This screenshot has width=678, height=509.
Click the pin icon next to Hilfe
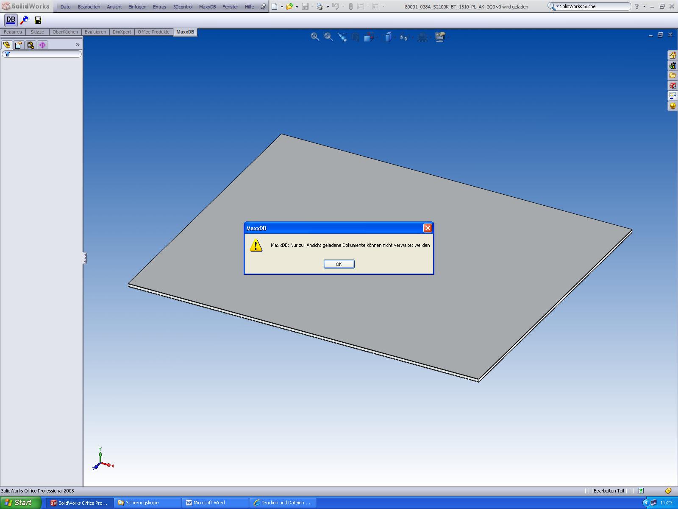point(263,6)
